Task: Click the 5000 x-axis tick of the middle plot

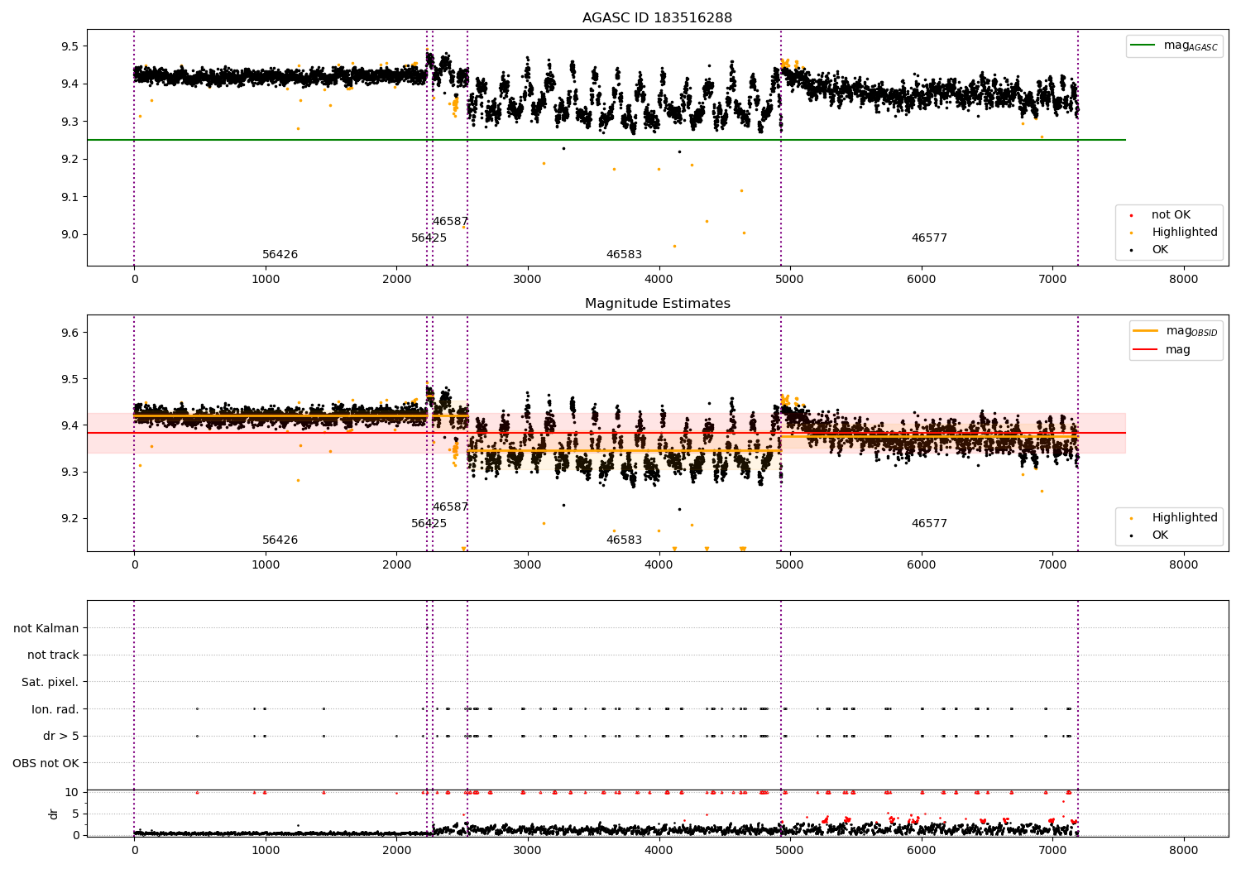Action: point(789,565)
